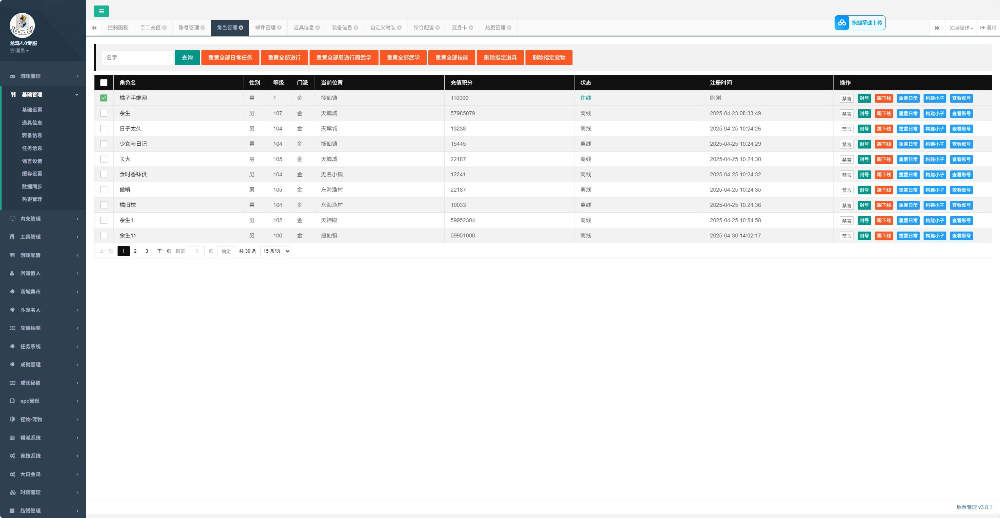1000x518 pixels.
Task: Collapse the 基础管理 sidebar section
Action: tap(43, 94)
